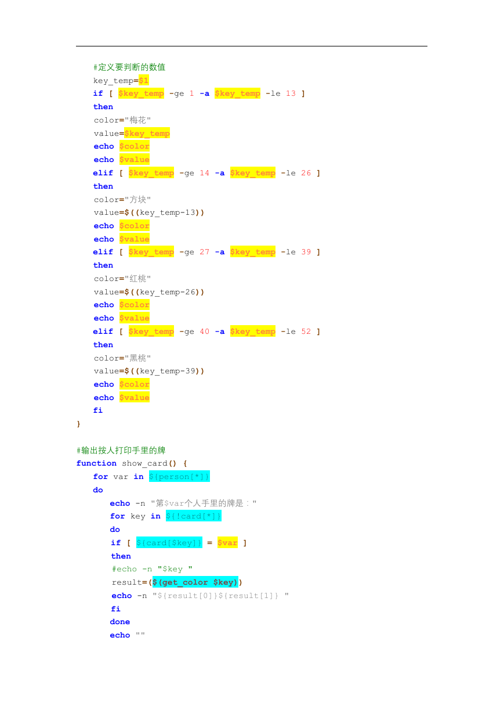
Task: Click the number 40 in the elif condition
Action: tap(204, 332)
